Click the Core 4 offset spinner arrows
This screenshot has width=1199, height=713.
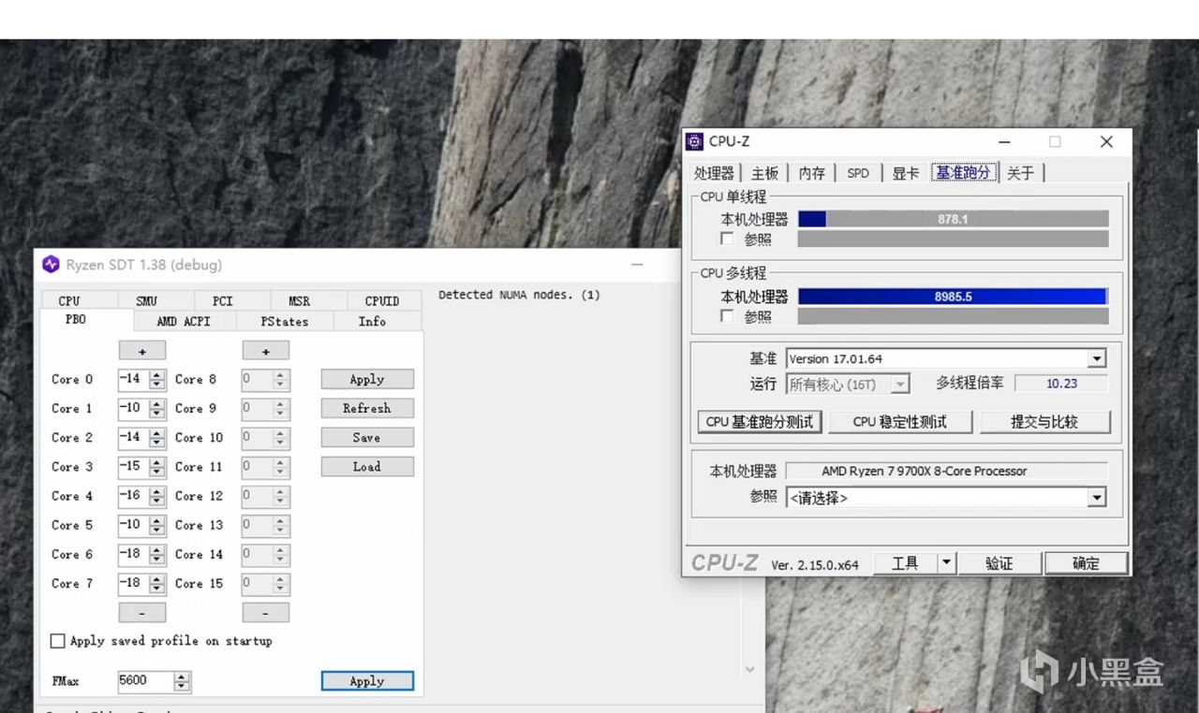point(157,496)
